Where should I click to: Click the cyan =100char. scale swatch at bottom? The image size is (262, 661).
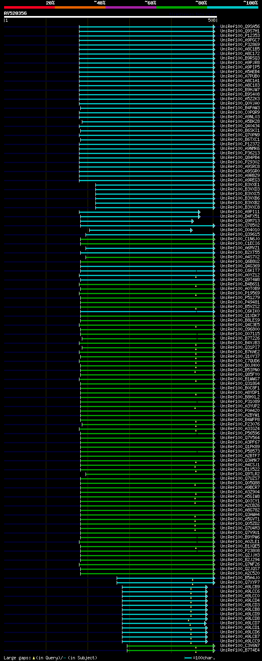[188, 658]
